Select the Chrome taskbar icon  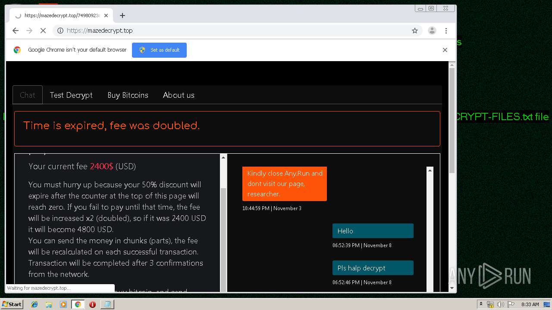click(78, 304)
